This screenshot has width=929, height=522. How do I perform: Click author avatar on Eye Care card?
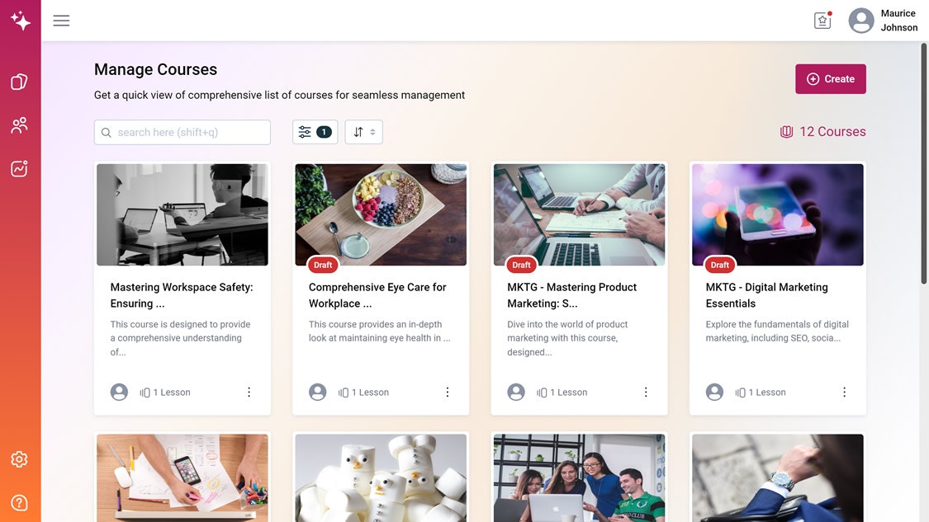(x=318, y=392)
